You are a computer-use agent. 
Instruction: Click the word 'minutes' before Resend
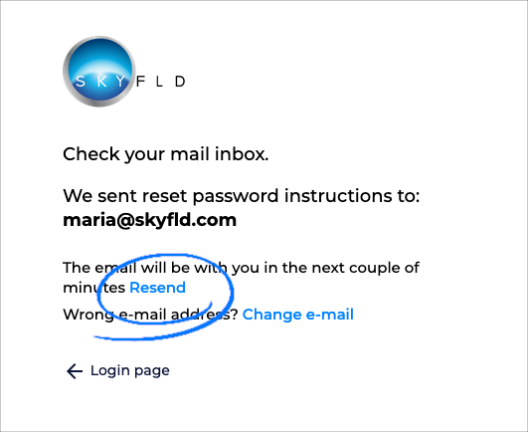pyautogui.click(x=93, y=288)
